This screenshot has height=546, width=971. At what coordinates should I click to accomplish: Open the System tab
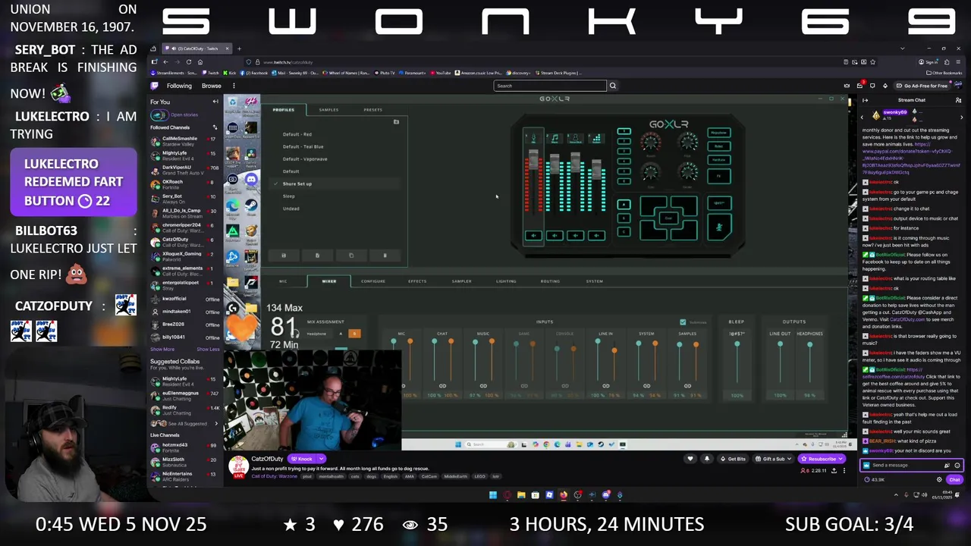tap(594, 281)
